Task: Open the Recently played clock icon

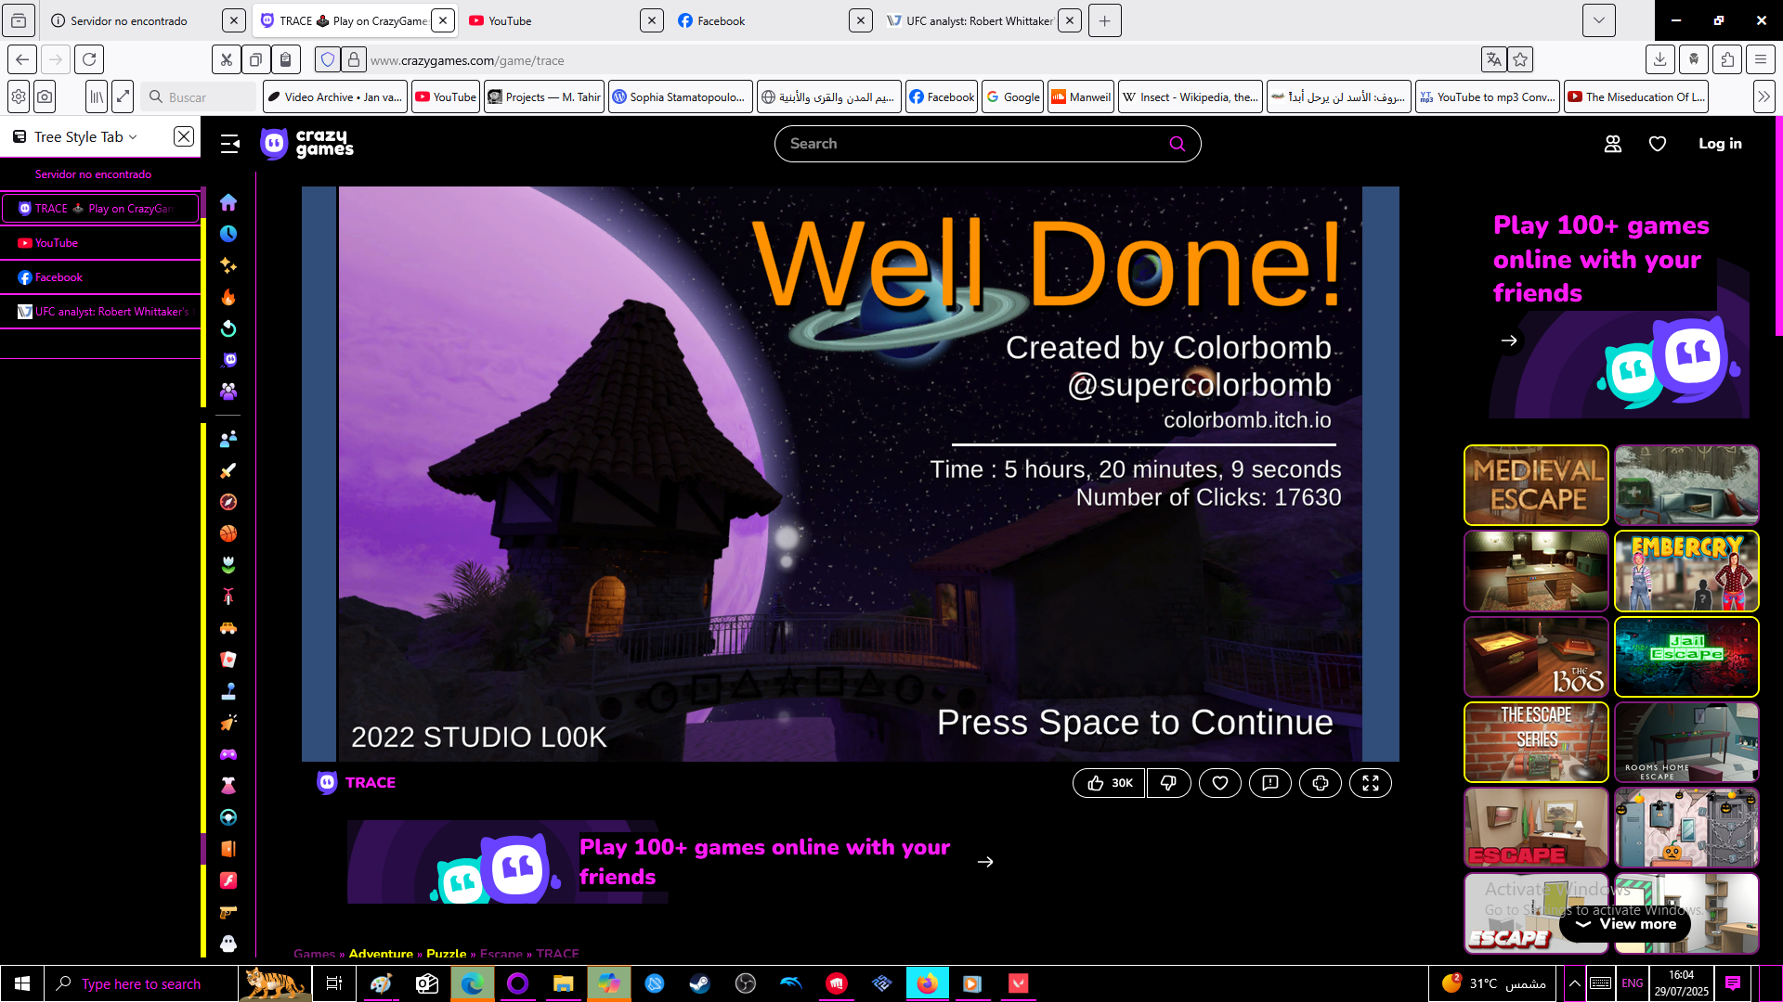Action: click(x=228, y=234)
